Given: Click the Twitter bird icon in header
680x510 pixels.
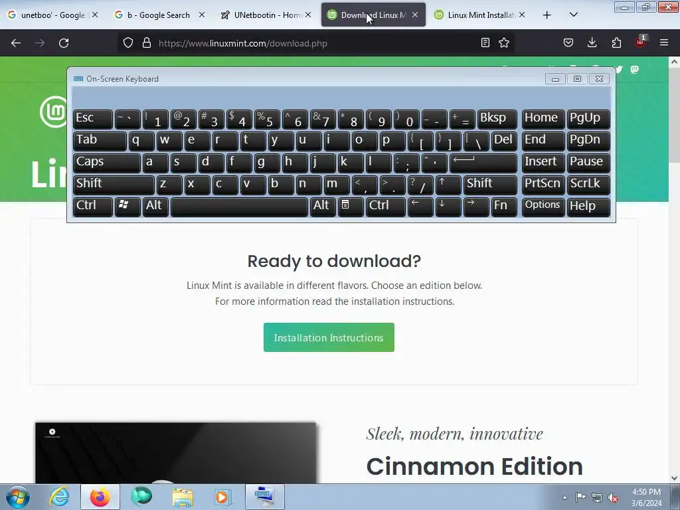Looking at the screenshot, I should pyautogui.click(x=619, y=69).
